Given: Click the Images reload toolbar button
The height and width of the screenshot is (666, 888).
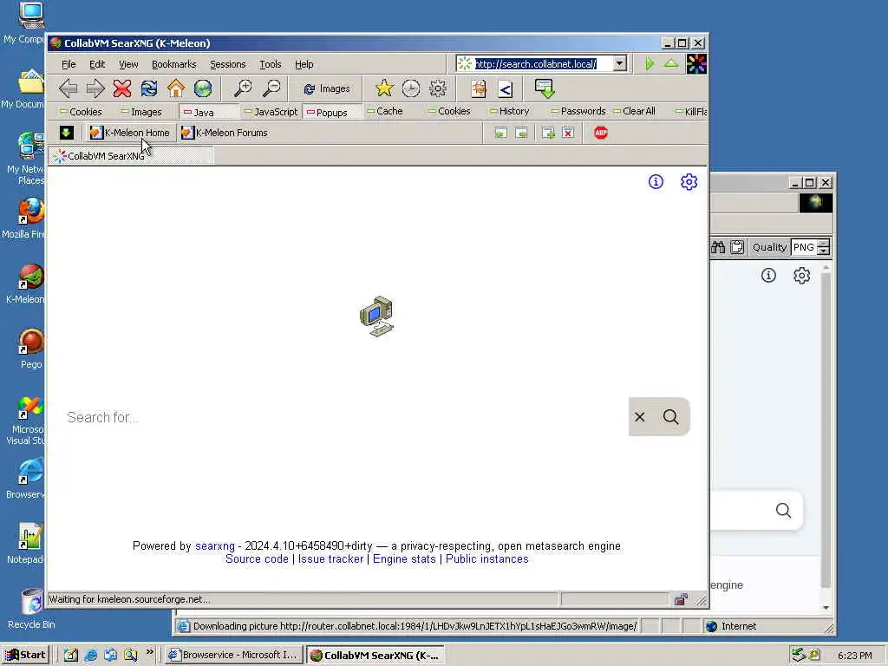Looking at the screenshot, I should click(327, 89).
